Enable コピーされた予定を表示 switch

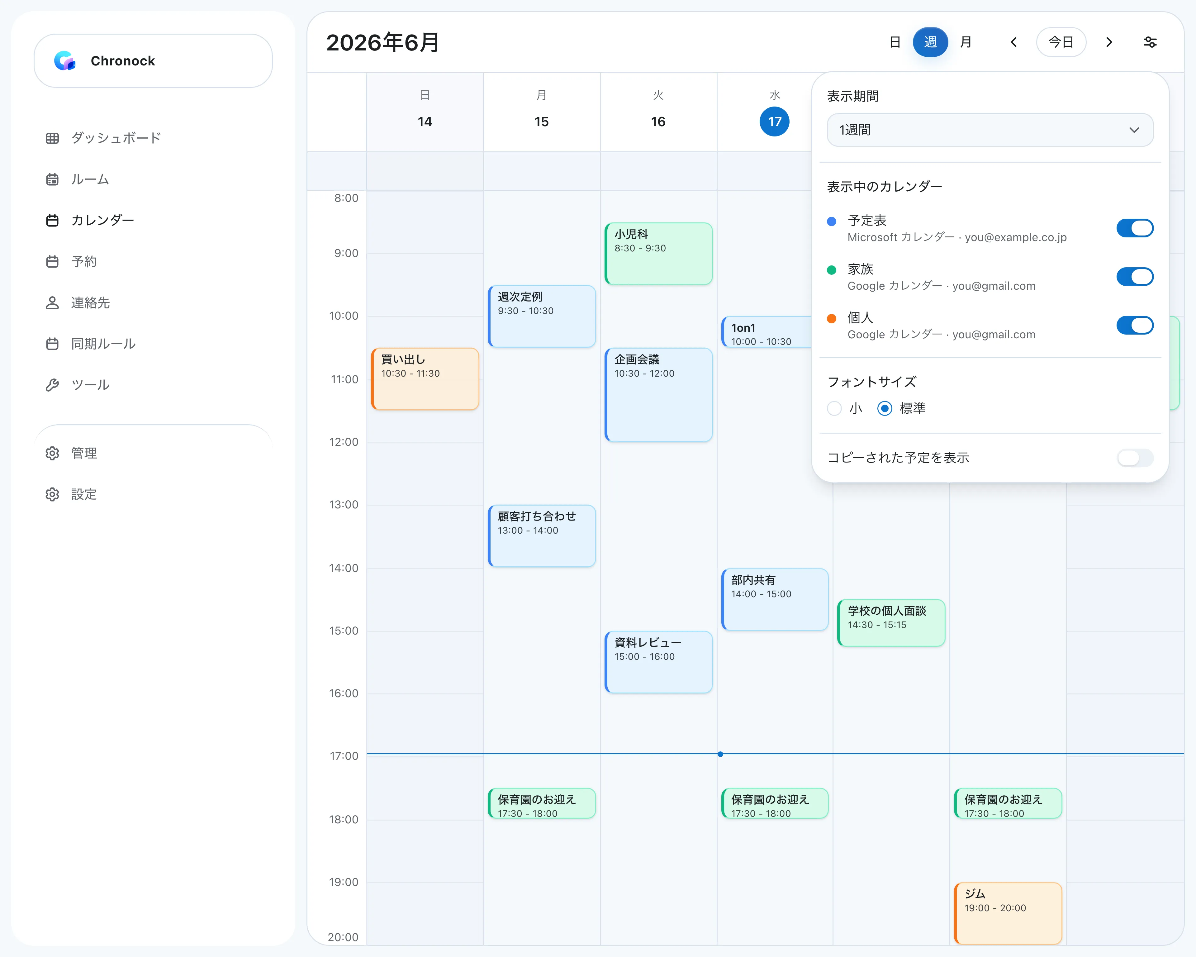(x=1134, y=458)
